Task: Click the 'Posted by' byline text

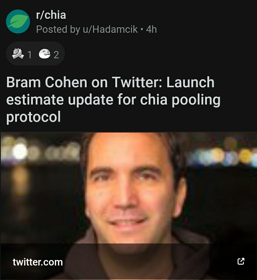Action: click(x=58, y=29)
